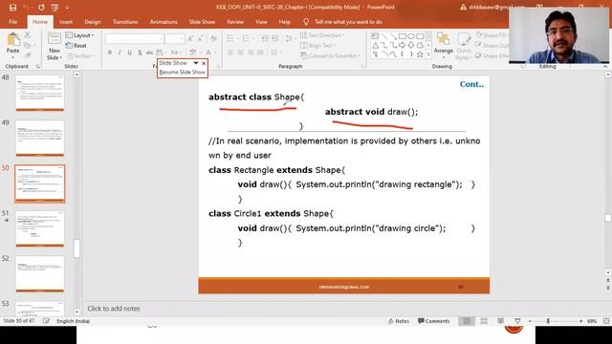Click to add notes area
Image resolution: width=612 pixels, height=344 pixels.
(114, 309)
